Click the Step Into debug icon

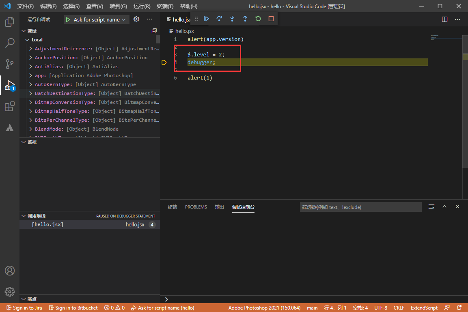[232, 19]
